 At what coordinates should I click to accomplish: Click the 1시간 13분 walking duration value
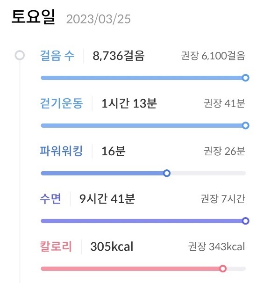(129, 103)
